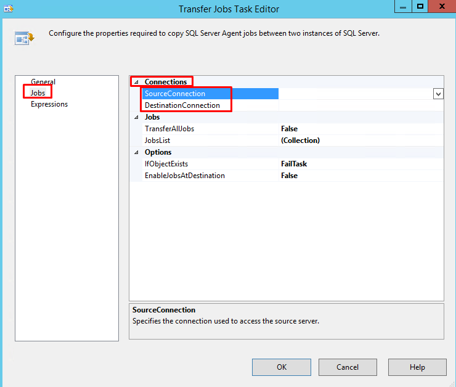Screen dimensions: 456x387
Task: Open Help for this task editor
Action: pos(417,367)
